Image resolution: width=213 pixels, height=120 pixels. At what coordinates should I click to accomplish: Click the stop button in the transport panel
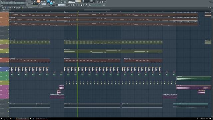point(37,4)
